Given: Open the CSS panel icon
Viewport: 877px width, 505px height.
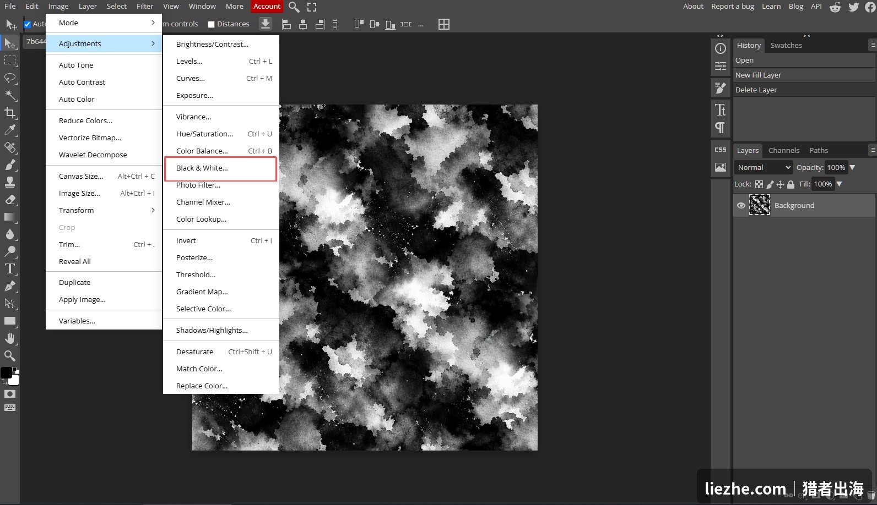Looking at the screenshot, I should [x=720, y=150].
